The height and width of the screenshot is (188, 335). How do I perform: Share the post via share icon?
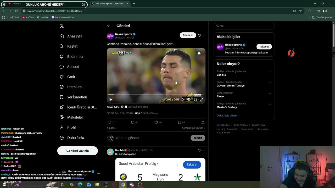[203, 122]
